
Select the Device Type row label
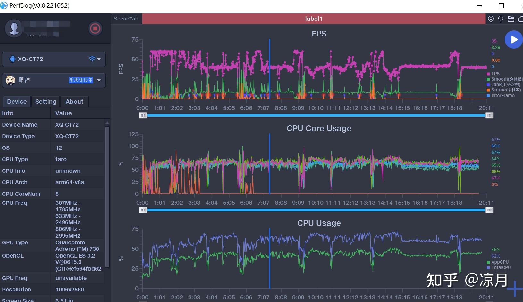point(18,136)
